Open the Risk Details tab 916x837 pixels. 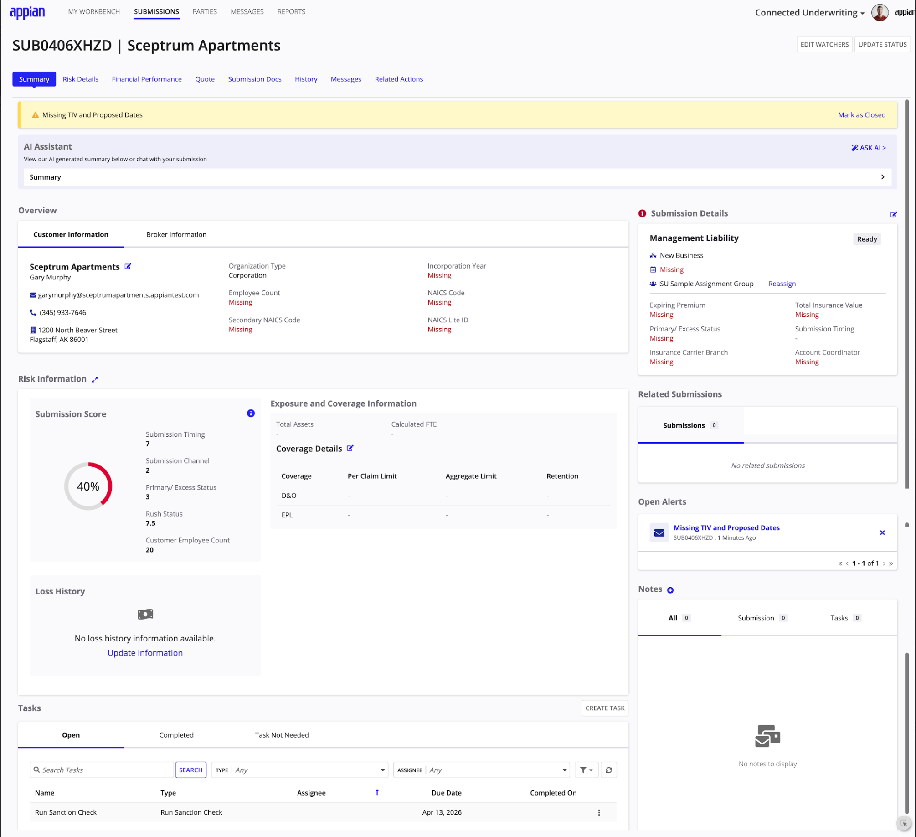pos(81,79)
